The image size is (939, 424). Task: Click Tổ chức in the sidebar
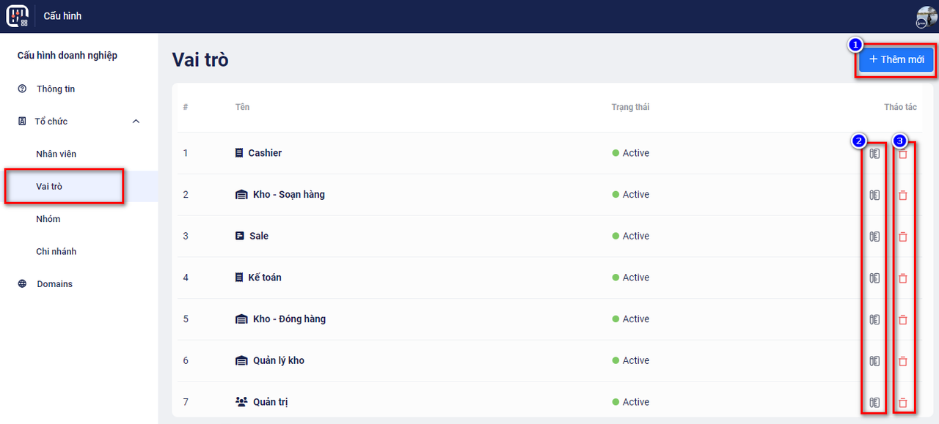(51, 122)
